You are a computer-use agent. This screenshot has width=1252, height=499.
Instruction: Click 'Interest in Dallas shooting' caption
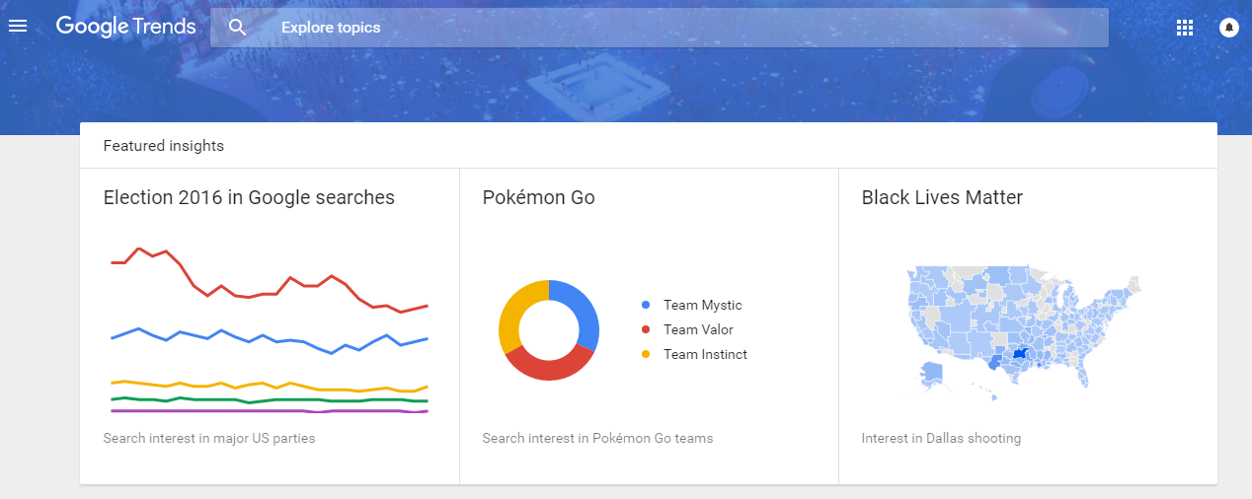coord(941,438)
